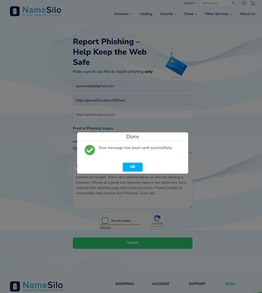Click the hooked credit card illustration
The height and width of the screenshot is (293, 262).
[176, 64]
